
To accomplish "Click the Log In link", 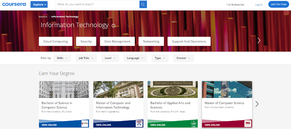I will [259, 5].
